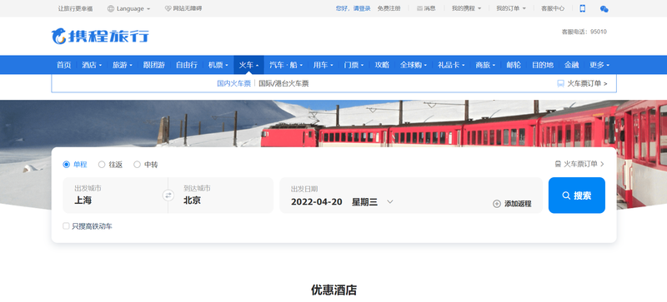The width and height of the screenshot is (667, 302).
Task: Switch to 国内火车票 sub-tab
Action: click(x=234, y=84)
